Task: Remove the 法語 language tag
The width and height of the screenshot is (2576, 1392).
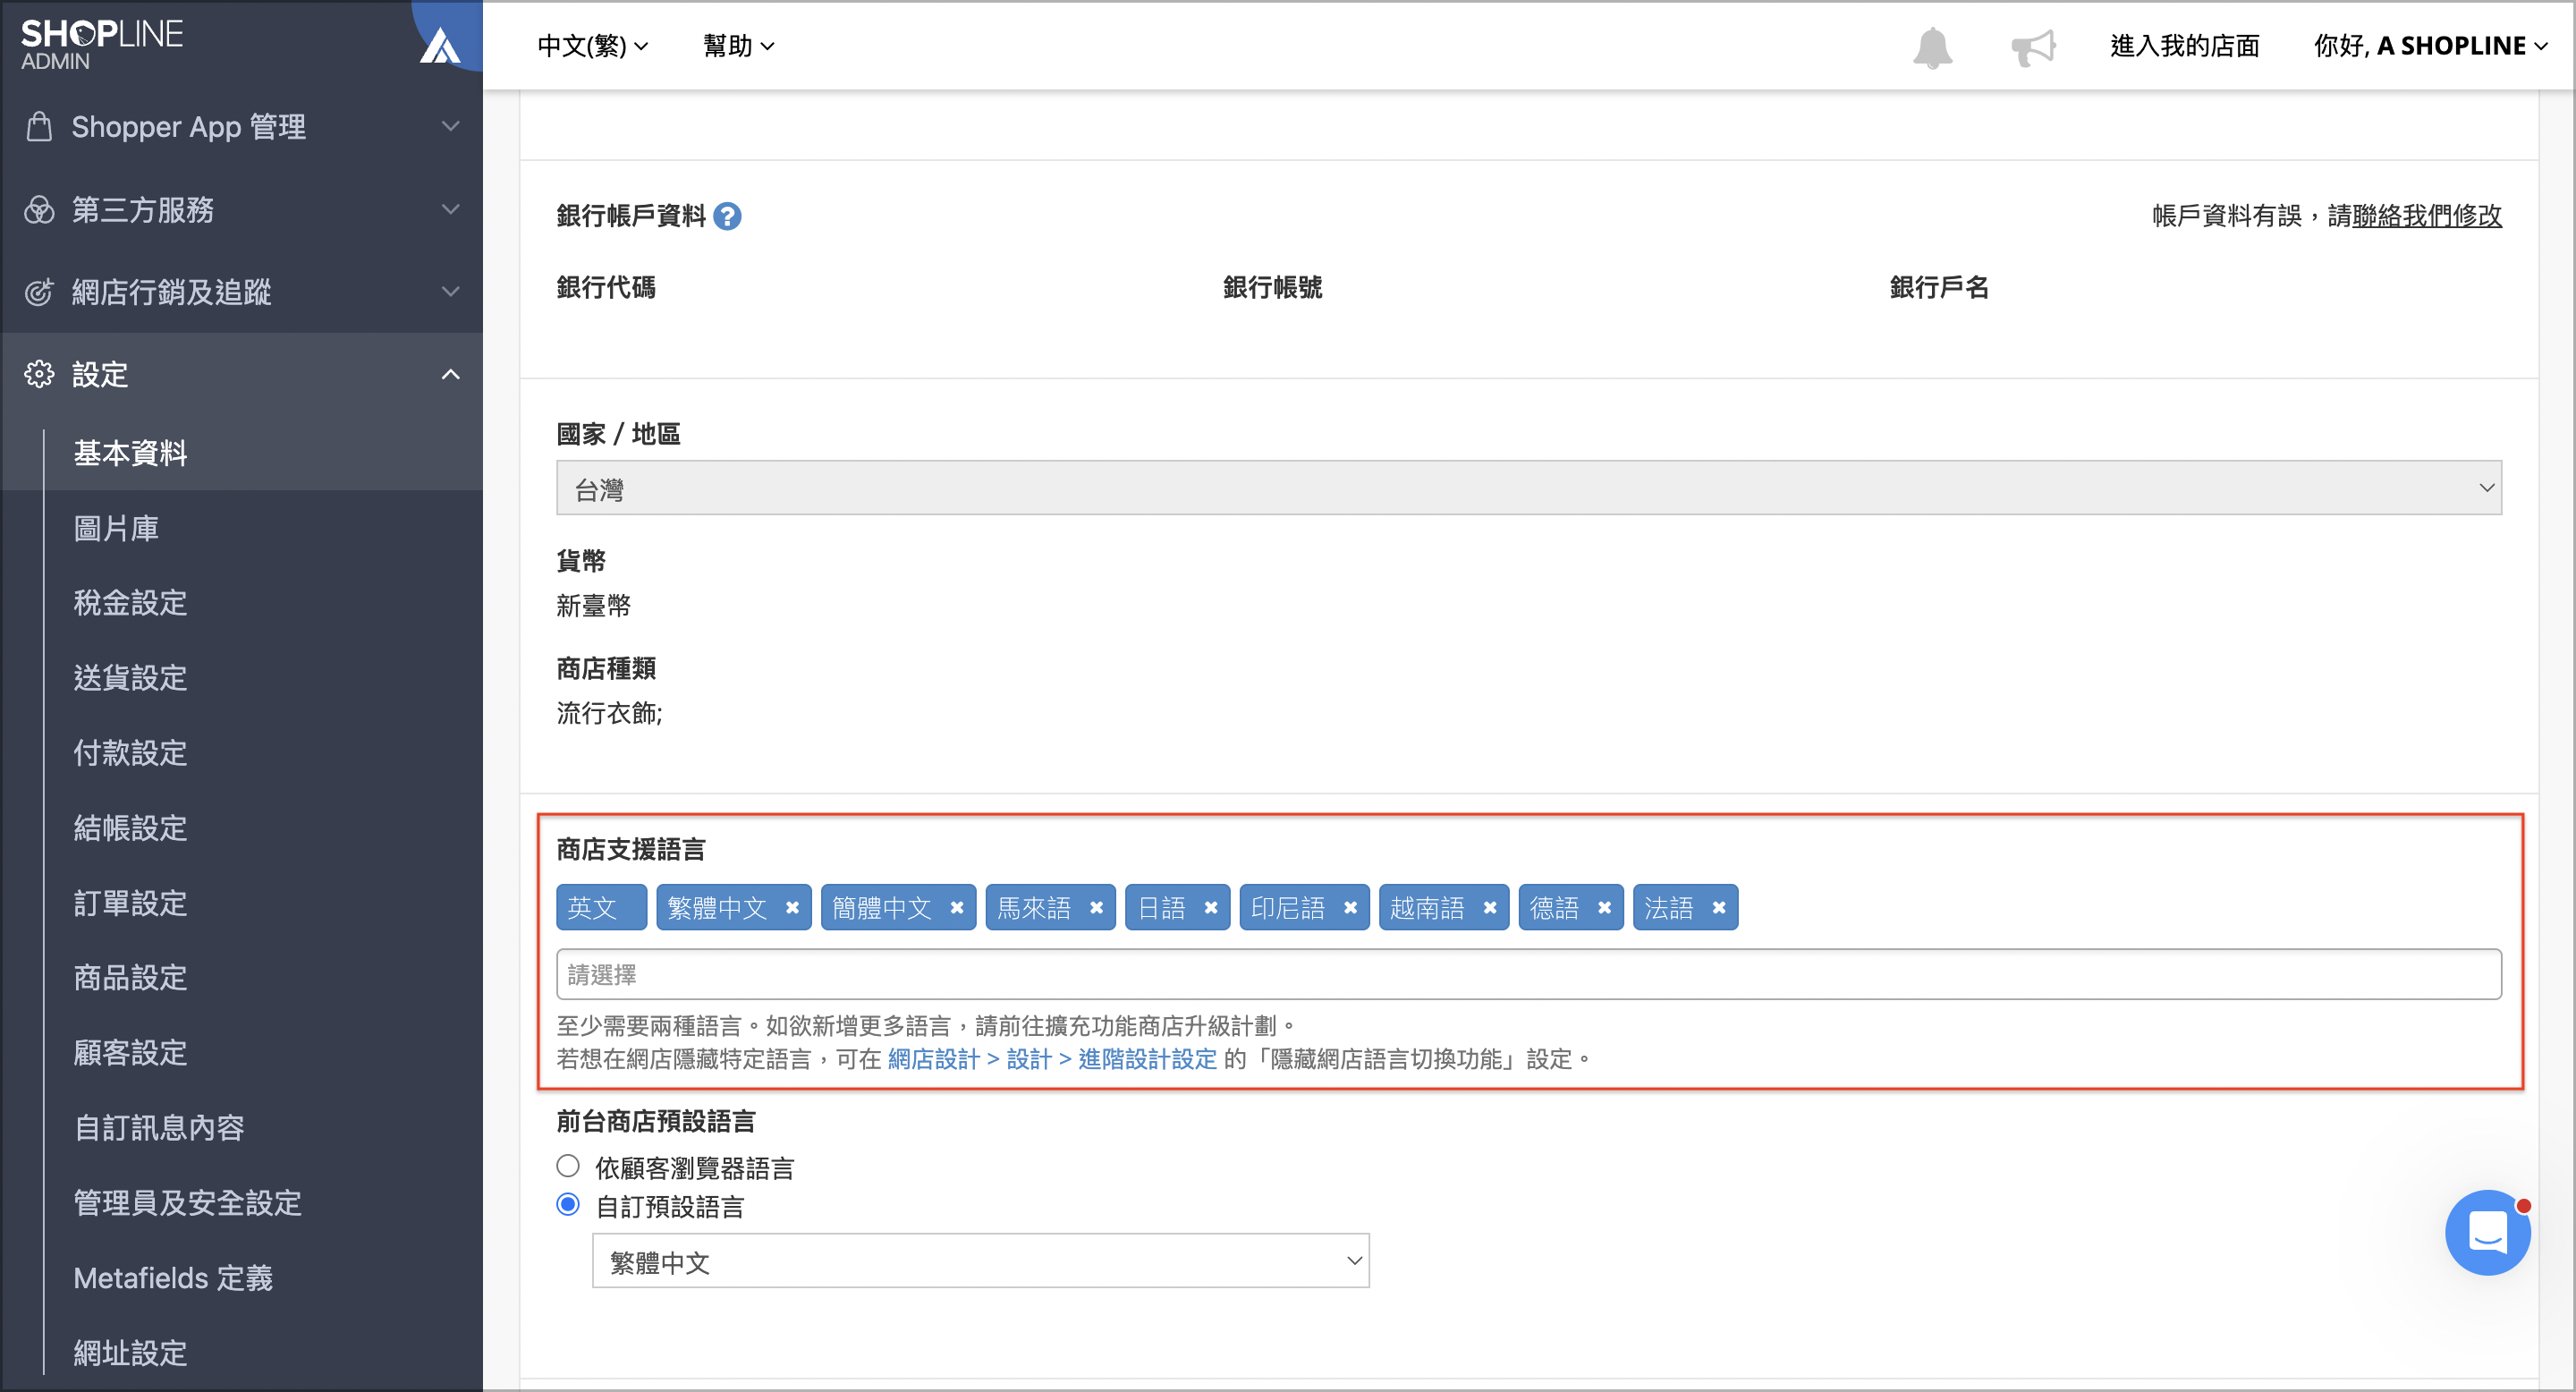Action: (x=1719, y=907)
